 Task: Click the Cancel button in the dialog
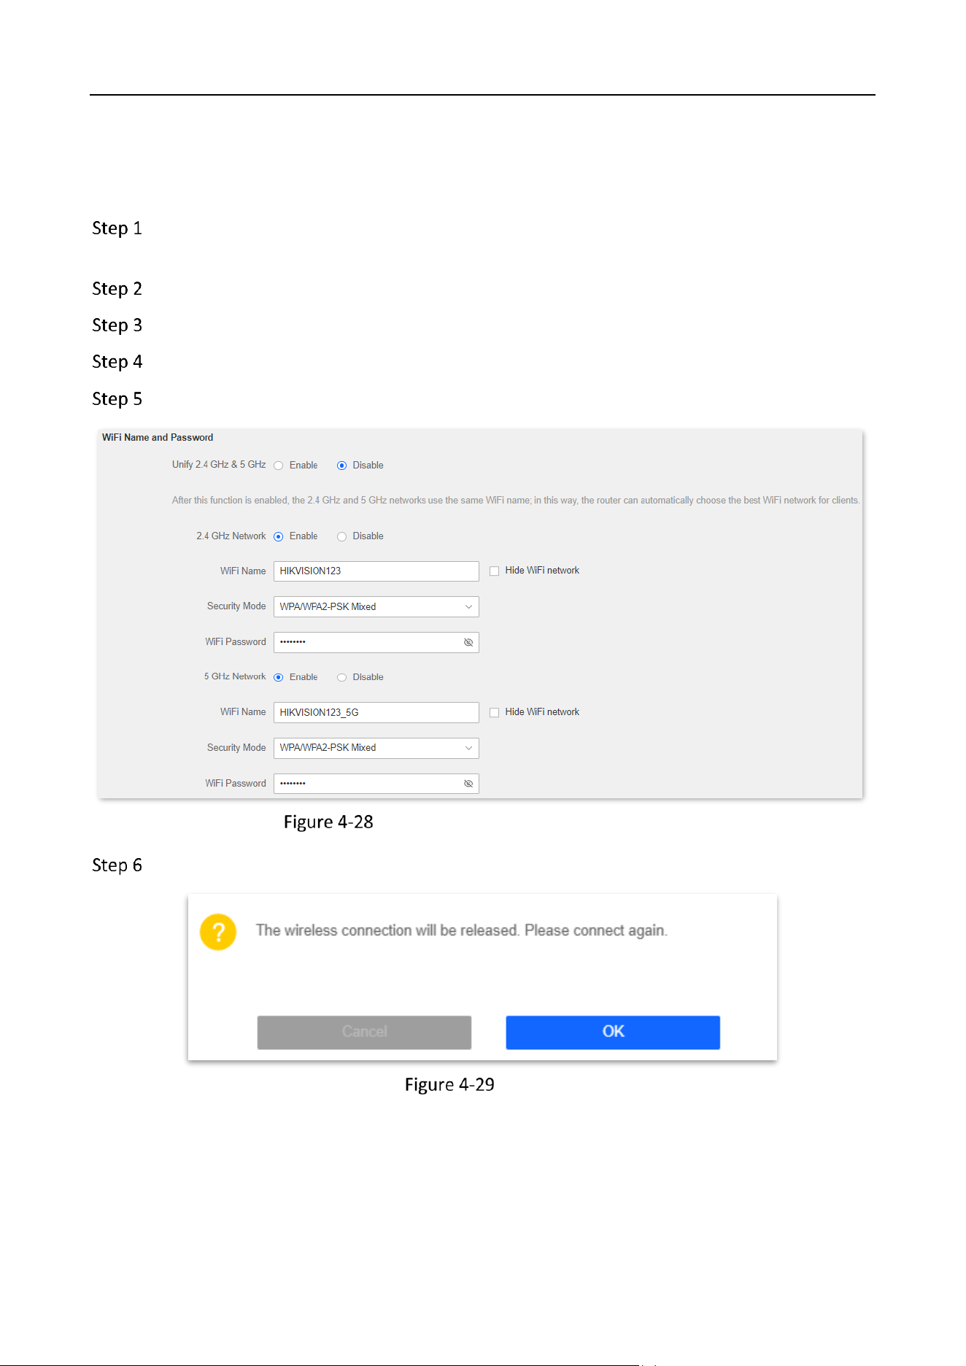point(364,1032)
